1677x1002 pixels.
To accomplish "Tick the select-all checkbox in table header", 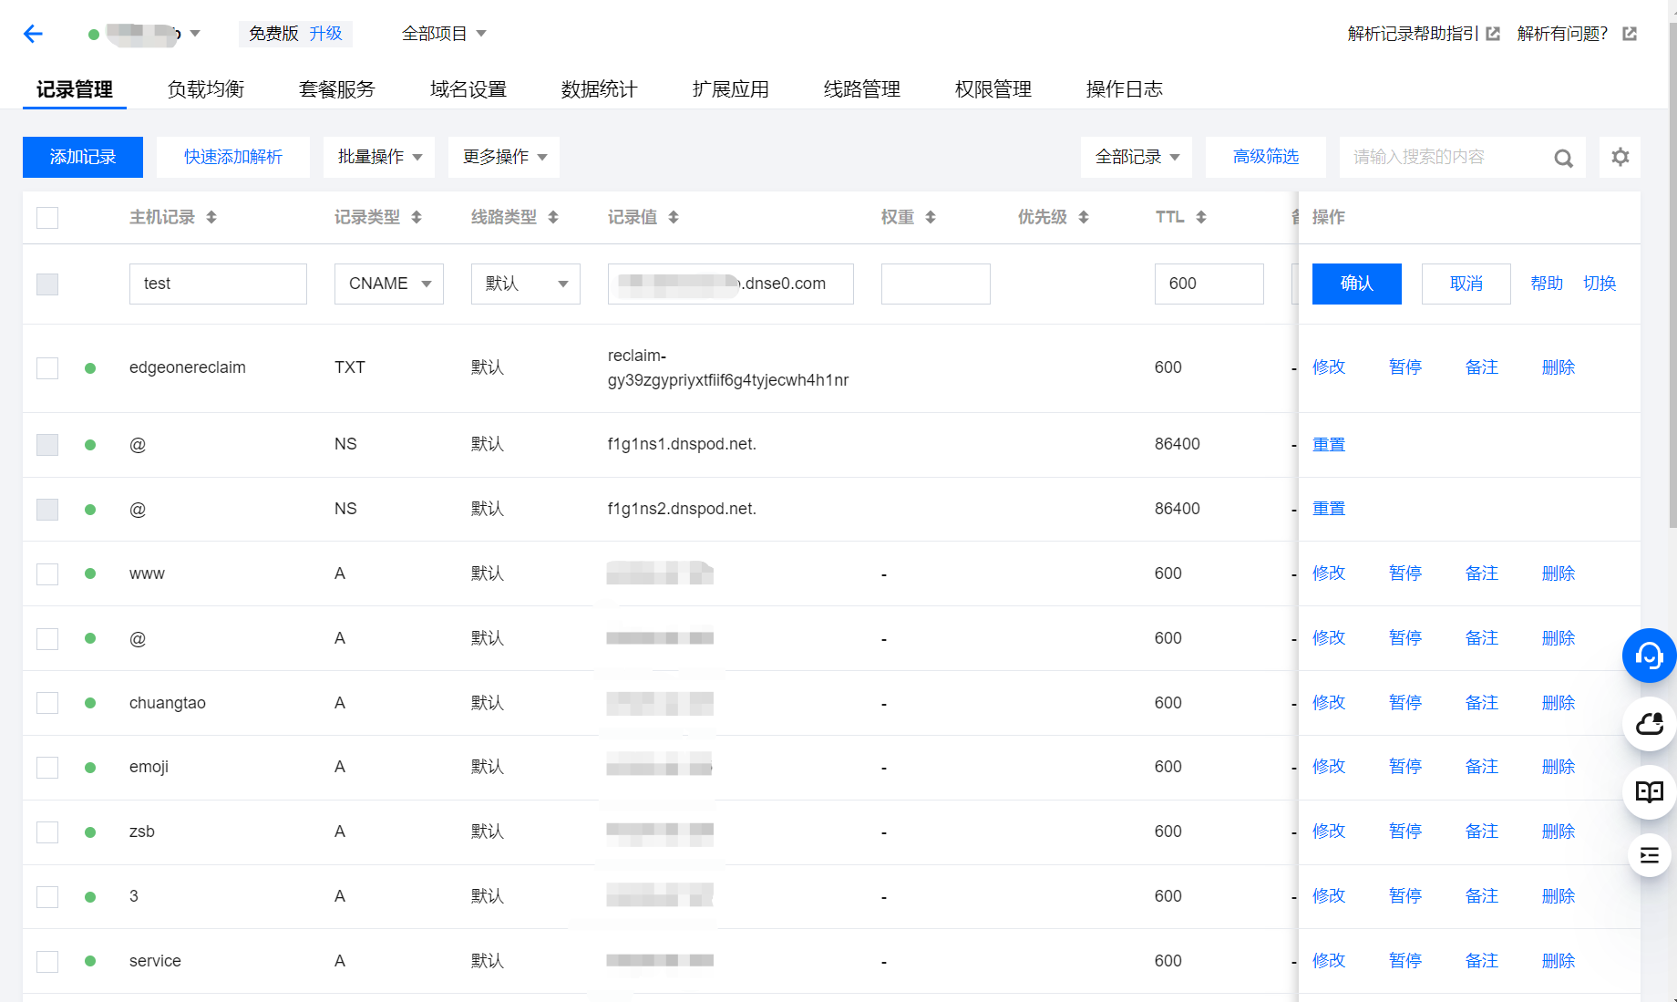I will [x=47, y=218].
